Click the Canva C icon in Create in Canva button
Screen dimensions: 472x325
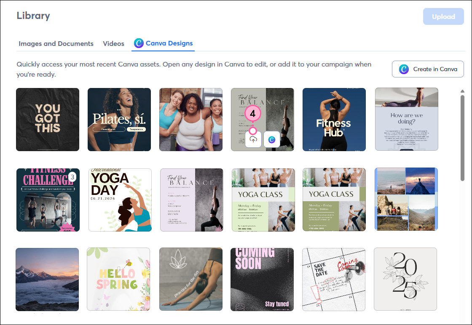[x=404, y=69]
